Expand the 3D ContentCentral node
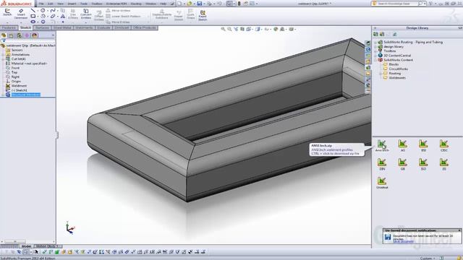 click(375, 56)
